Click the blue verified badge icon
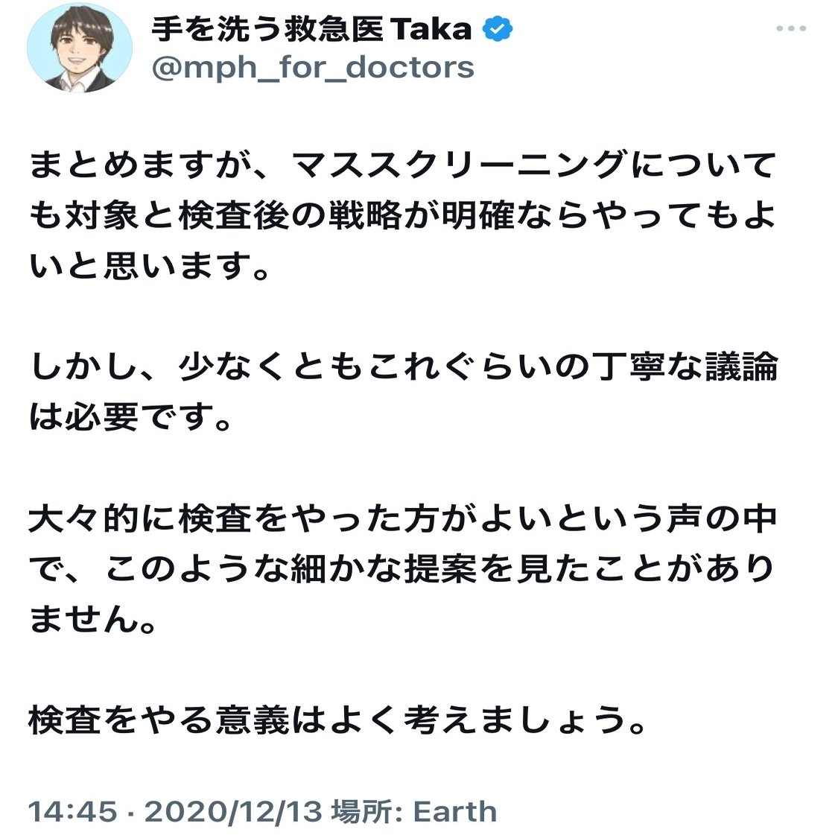This screenshot has width=838, height=838. (x=498, y=29)
